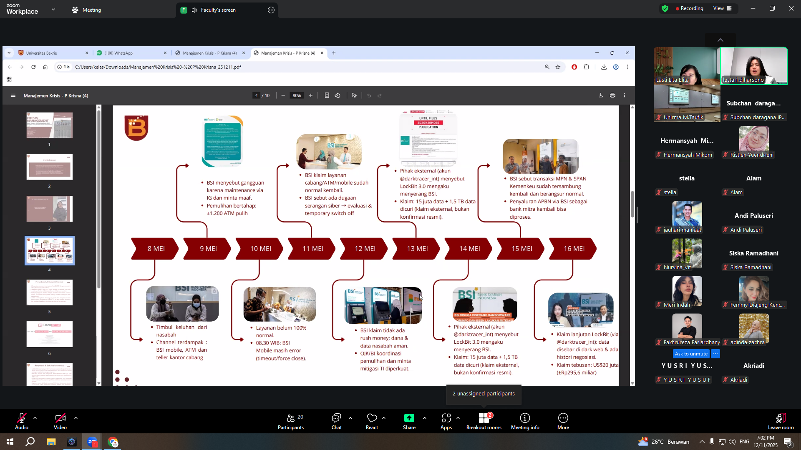Open page 5 thumbnail
This screenshot has width=801, height=450.
point(49,292)
